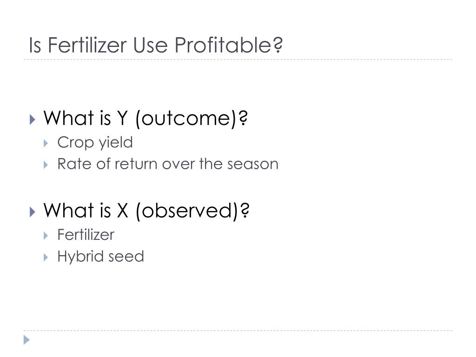Screen dimensions: 476x357
Task: Click the word 'season' in the sub-bullet
Action: 253,165
